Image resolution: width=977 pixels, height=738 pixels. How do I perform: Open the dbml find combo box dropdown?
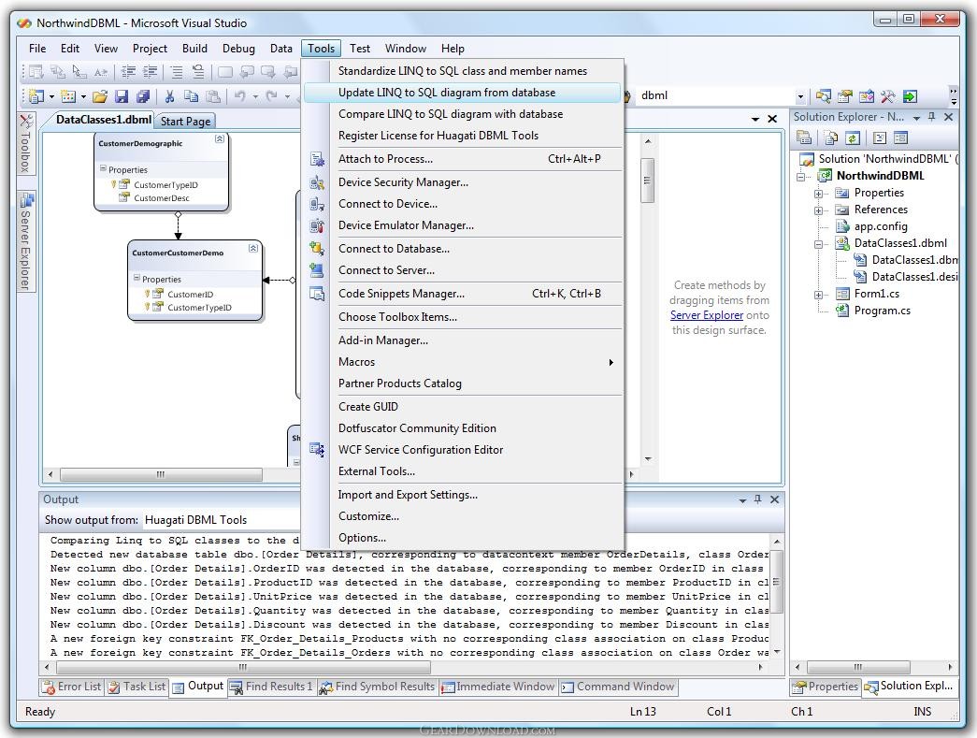point(800,96)
